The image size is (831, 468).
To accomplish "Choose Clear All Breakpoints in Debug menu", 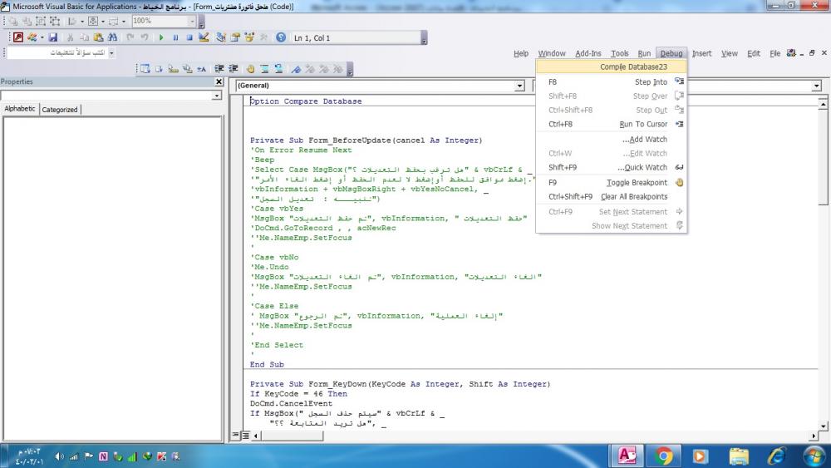I will coord(612,197).
